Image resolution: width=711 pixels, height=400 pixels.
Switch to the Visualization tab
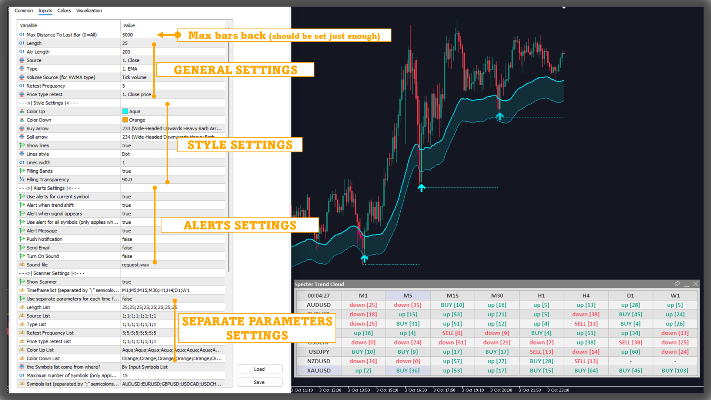pyautogui.click(x=89, y=10)
